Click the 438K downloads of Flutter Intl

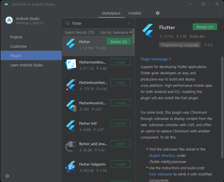85,130
